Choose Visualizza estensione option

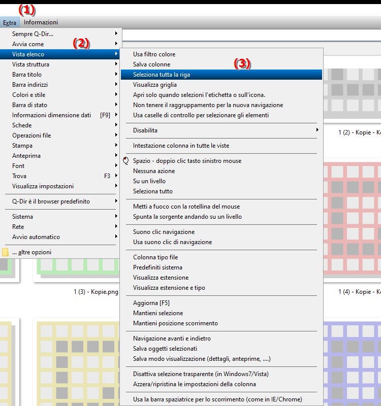(x=221, y=277)
